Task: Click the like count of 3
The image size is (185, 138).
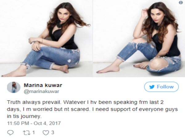Action: 53,132
